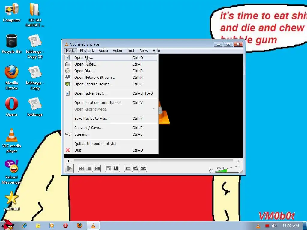Open Opera from the taskbar
The width and height of the screenshot is (307, 230).
tap(65, 226)
